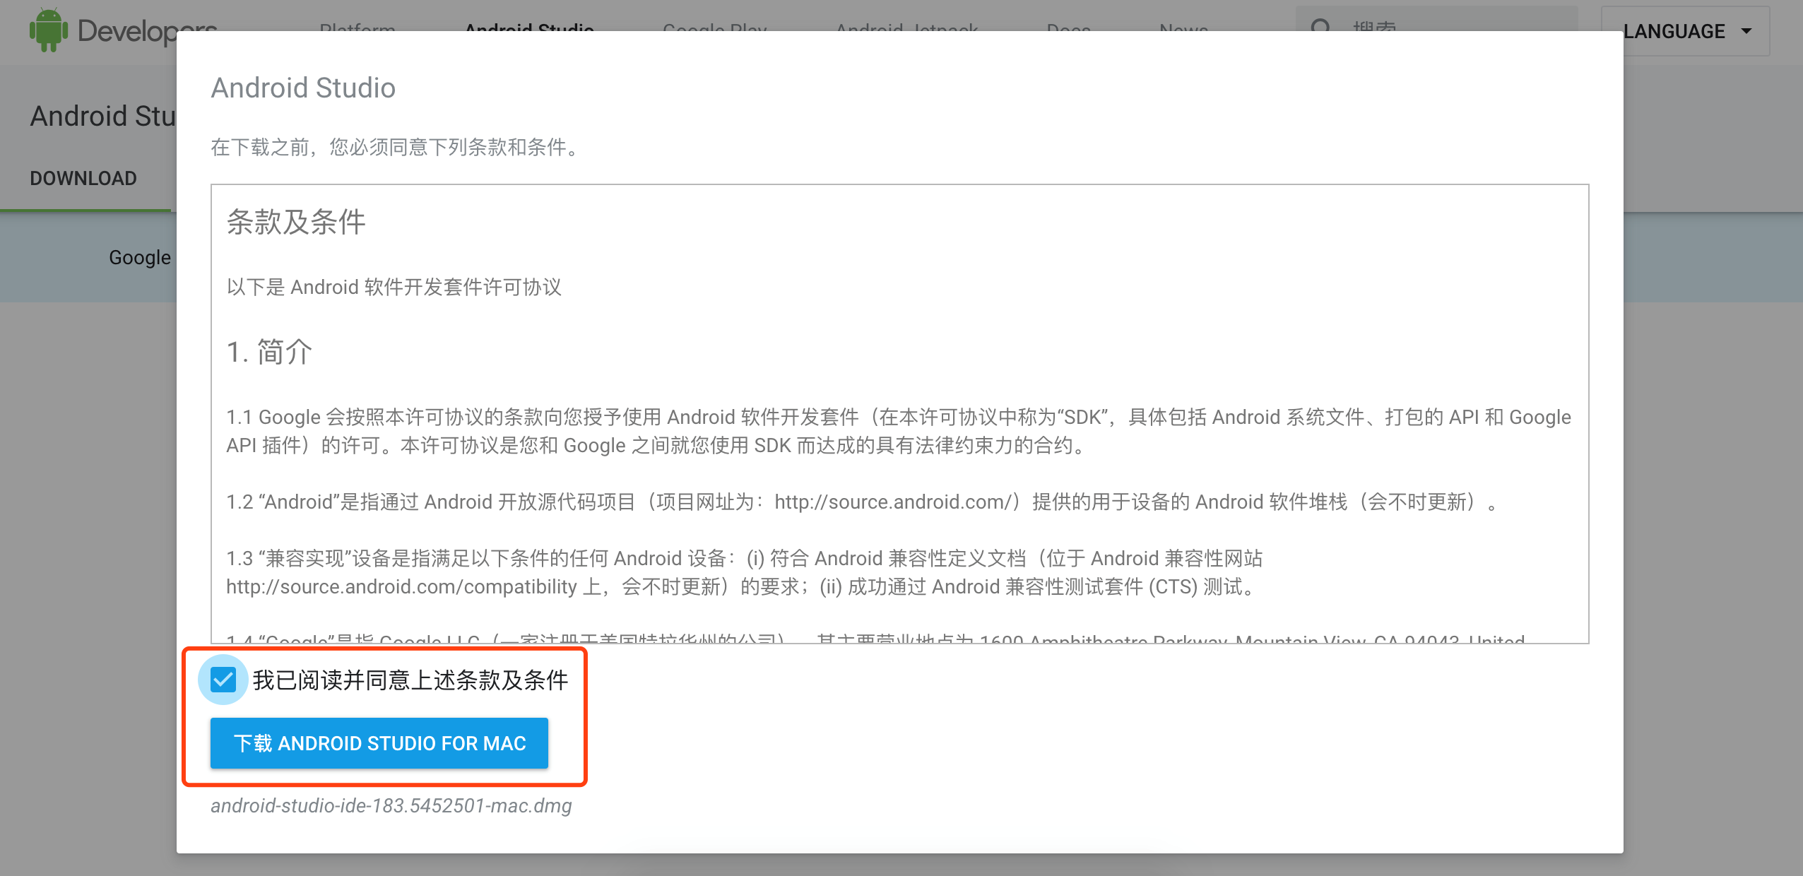
Task: Open the Google Play nav item
Action: click(x=714, y=27)
